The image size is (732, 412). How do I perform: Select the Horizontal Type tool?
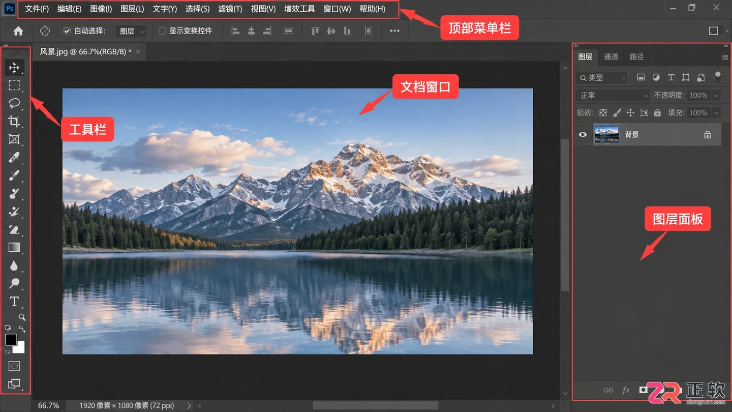(14, 302)
